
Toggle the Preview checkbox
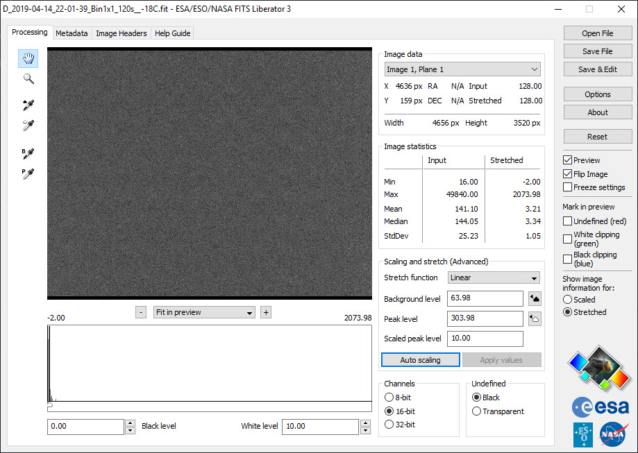568,160
